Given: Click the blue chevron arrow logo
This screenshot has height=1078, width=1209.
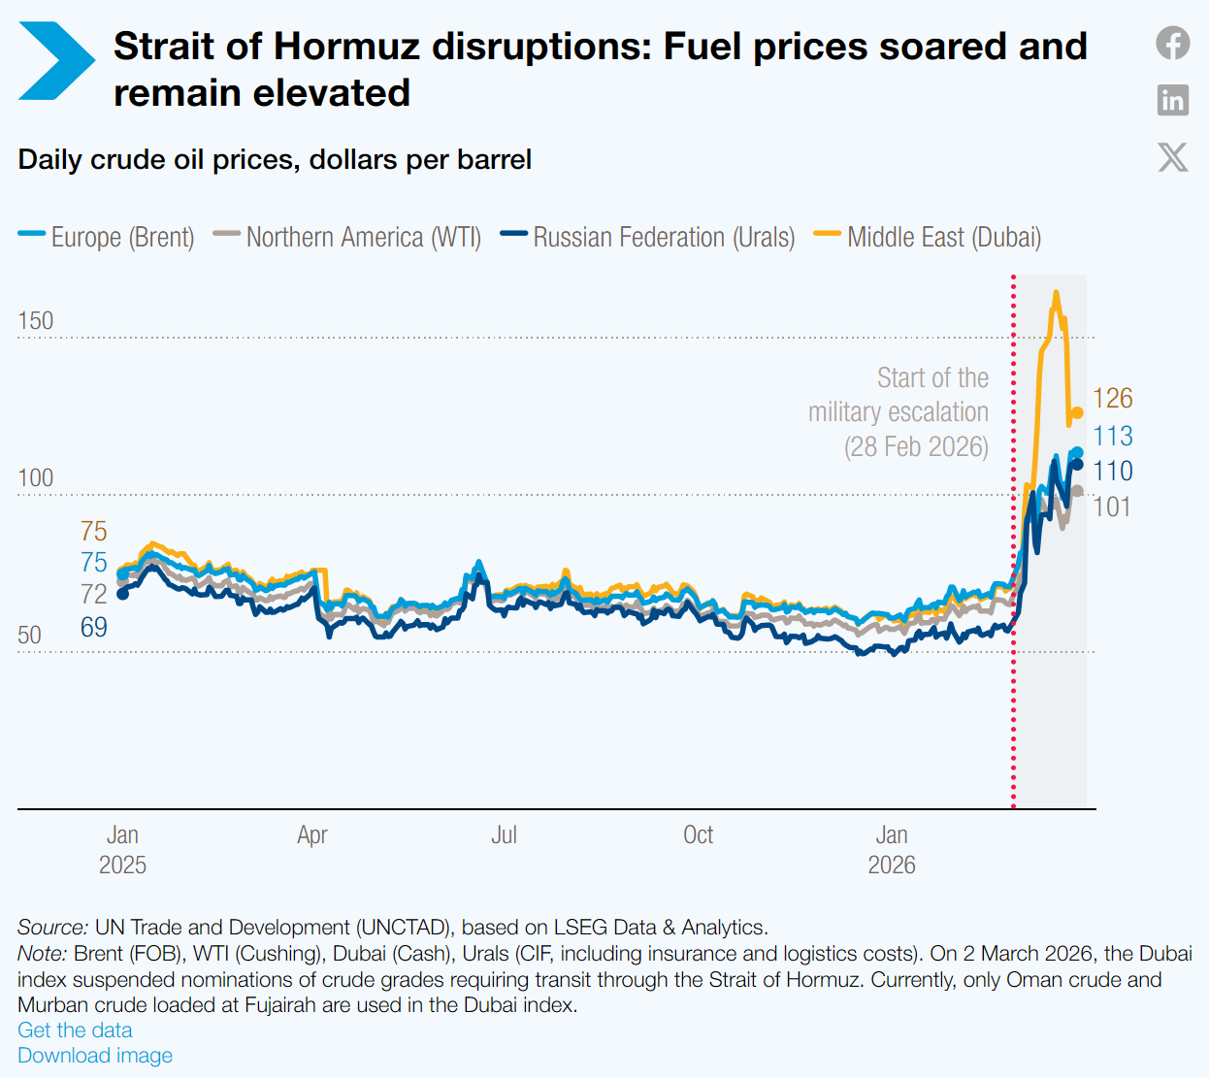Looking at the screenshot, I should coord(56,61).
